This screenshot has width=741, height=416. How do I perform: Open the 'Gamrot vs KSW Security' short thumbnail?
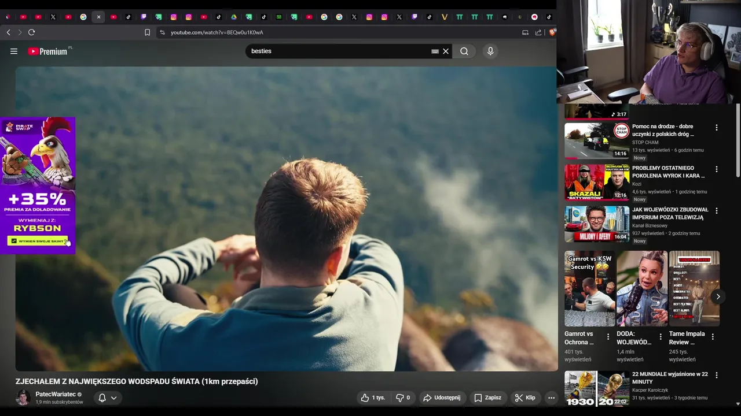click(x=590, y=288)
